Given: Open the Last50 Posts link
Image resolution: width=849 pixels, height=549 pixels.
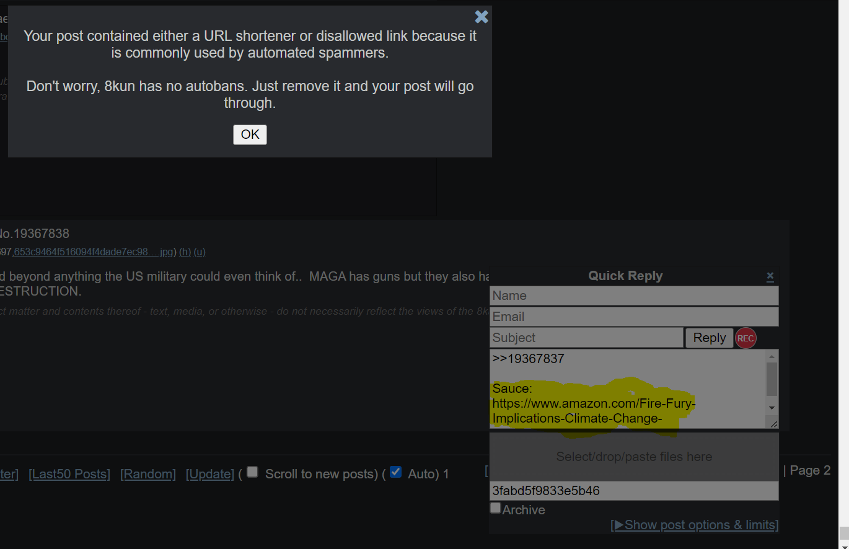Looking at the screenshot, I should coord(69,474).
